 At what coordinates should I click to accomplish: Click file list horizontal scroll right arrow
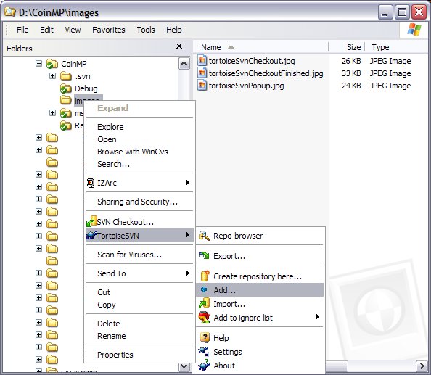[422, 366]
